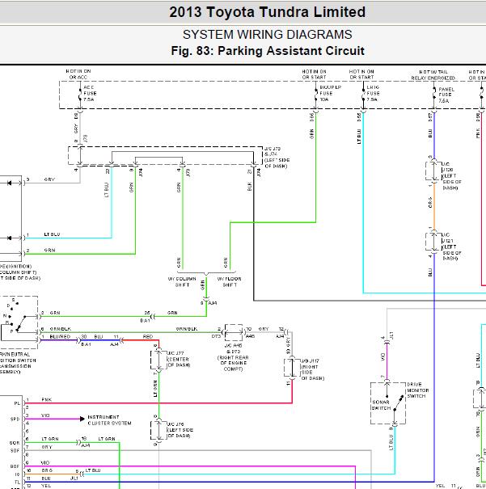Click the "ACC FUSE 7.5A" label
The height and width of the screenshot is (489, 486).
click(x=90, y=93)
